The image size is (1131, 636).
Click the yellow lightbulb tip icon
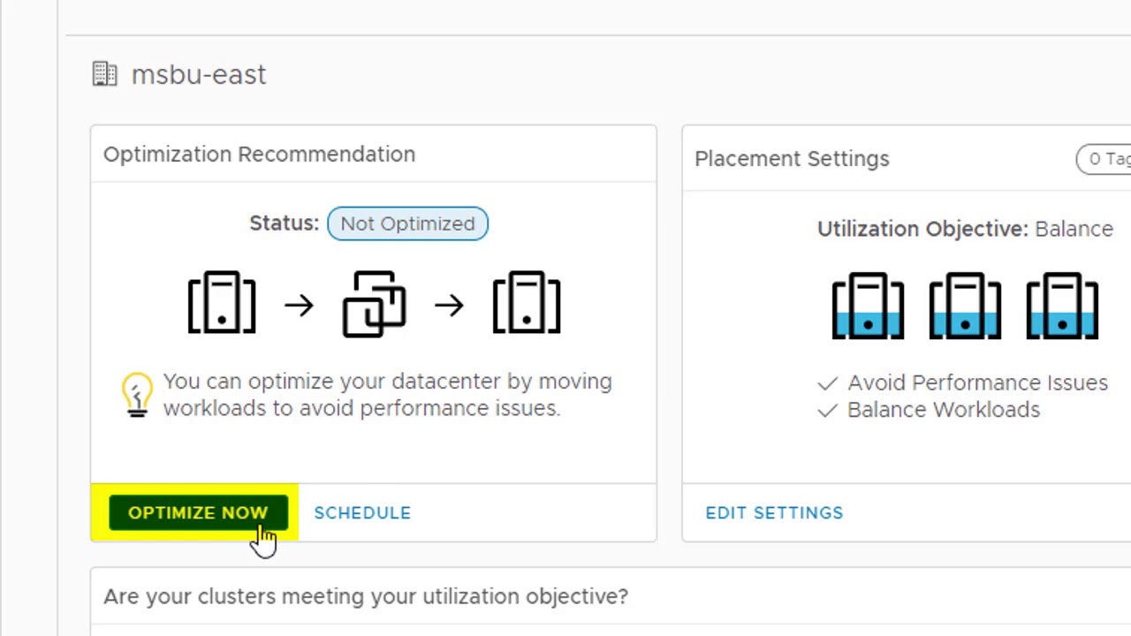click(x=137, y=394)
